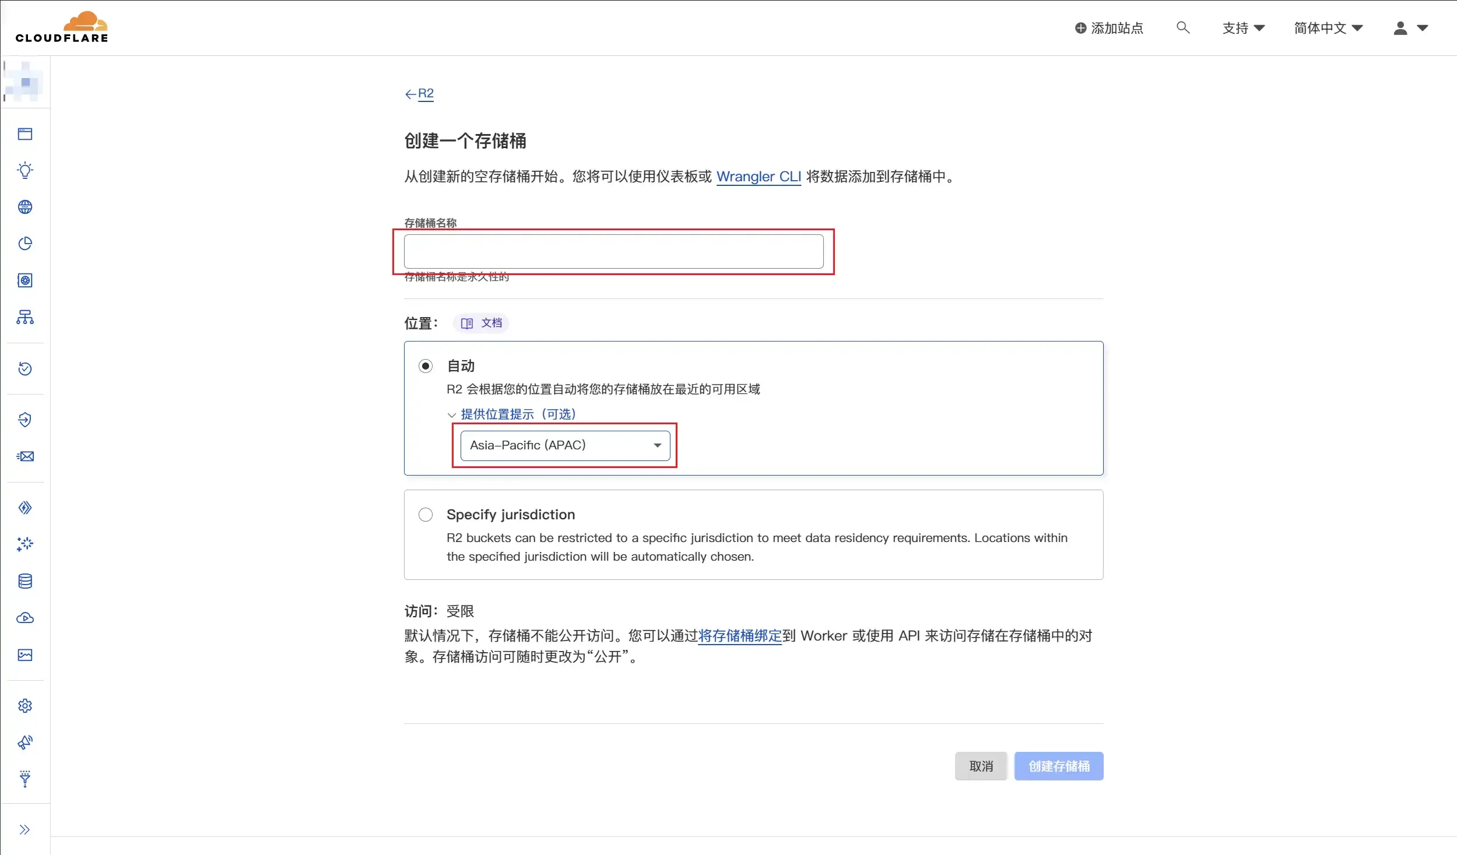The height and width of the screenshot is (855, 1457).
Task: Open the globe domains icon in sidebar
Action: [25, 207]
